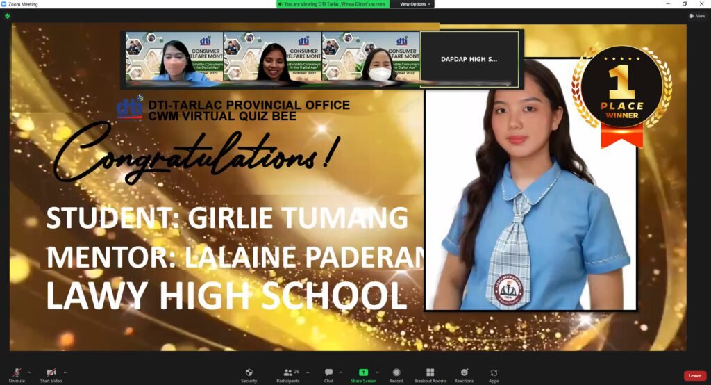Screen dimensions: 711x385
Task: Click the Zoom Meeting title bar icon
Action: coord(3,4)
